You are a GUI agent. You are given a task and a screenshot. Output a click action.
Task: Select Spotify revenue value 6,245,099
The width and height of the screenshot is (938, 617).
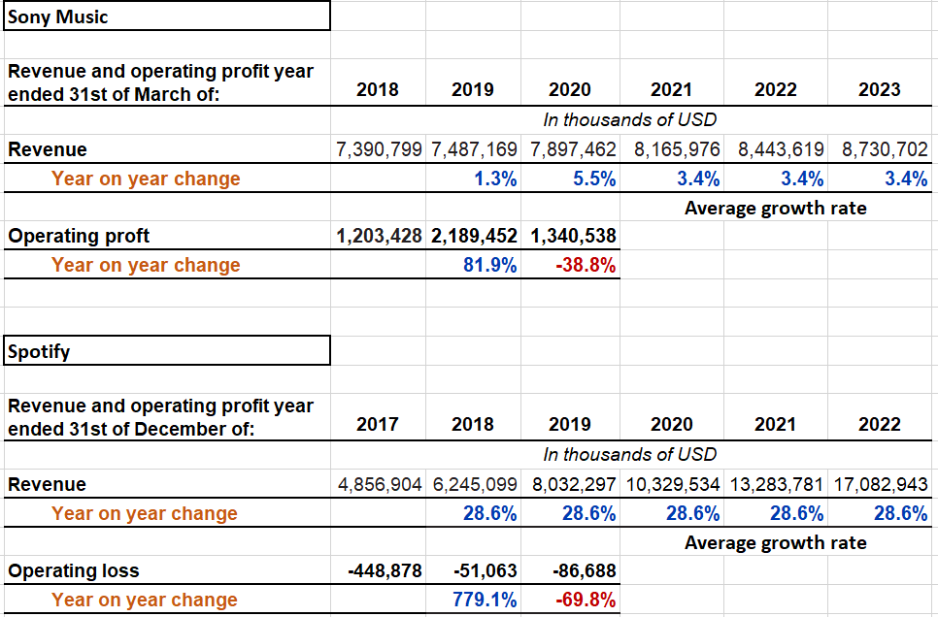(x=473, y=484)
